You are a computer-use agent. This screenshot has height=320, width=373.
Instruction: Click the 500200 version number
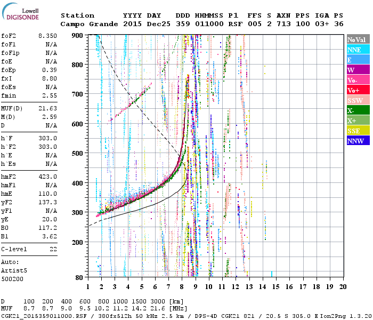click(x=12, y=279)
